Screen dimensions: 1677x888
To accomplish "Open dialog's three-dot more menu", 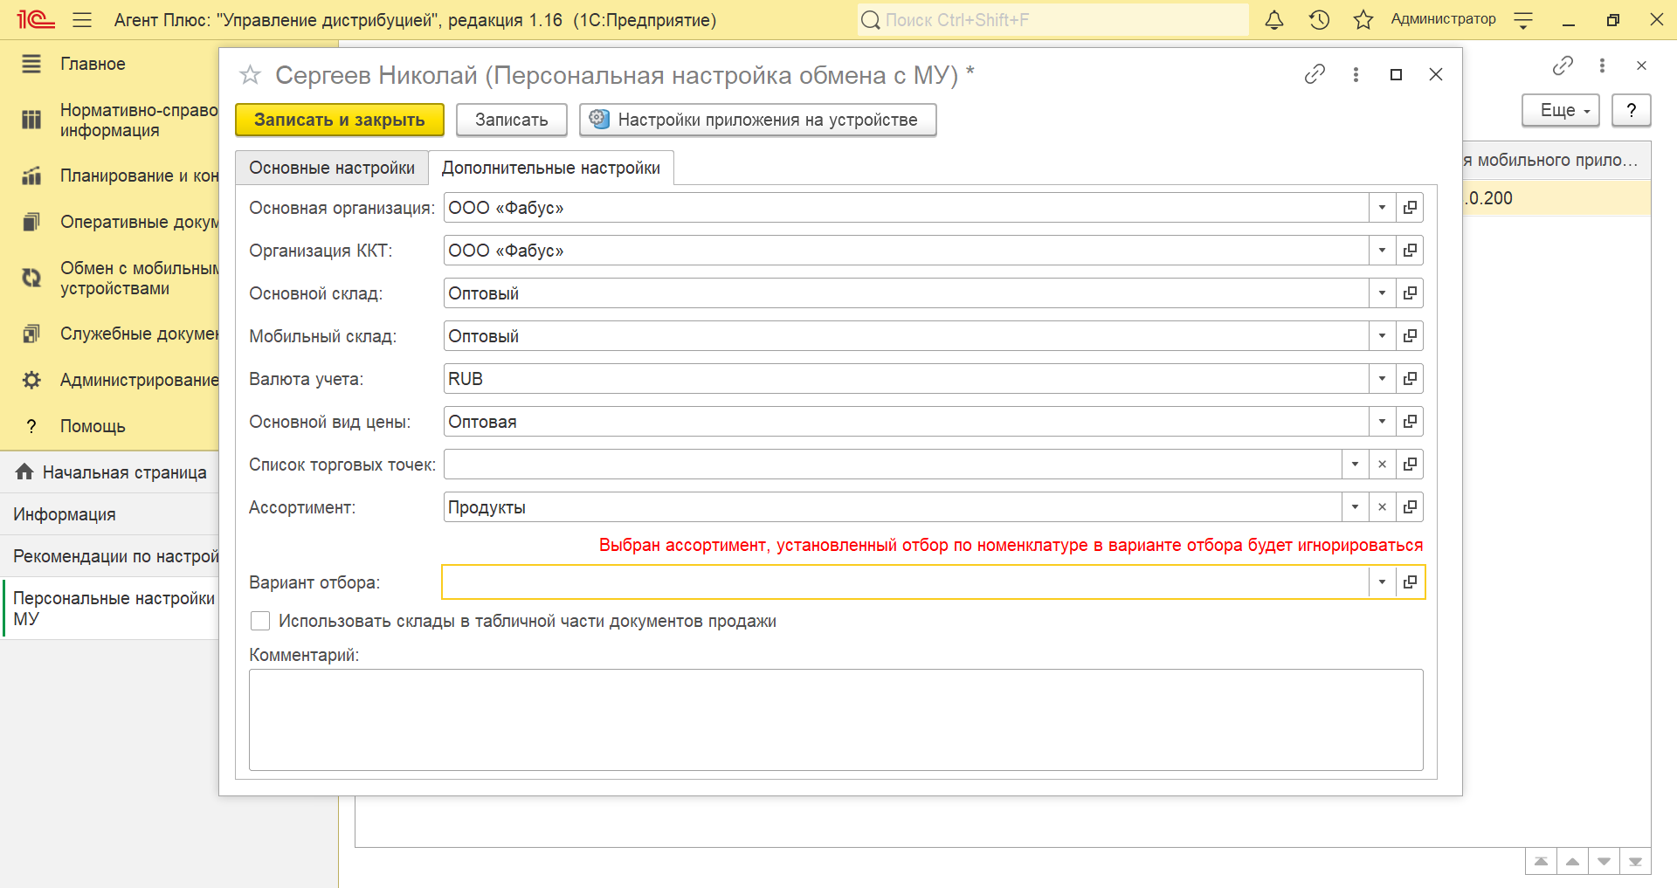I will tap(1356, 74).
